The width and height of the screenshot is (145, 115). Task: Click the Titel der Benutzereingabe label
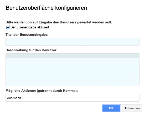tap(27, 34)
